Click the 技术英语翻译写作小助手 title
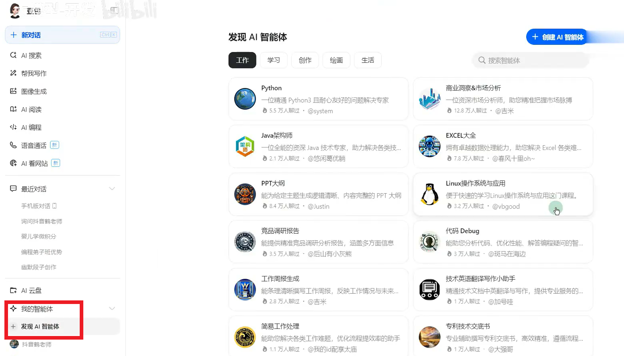 coord(480,278)
